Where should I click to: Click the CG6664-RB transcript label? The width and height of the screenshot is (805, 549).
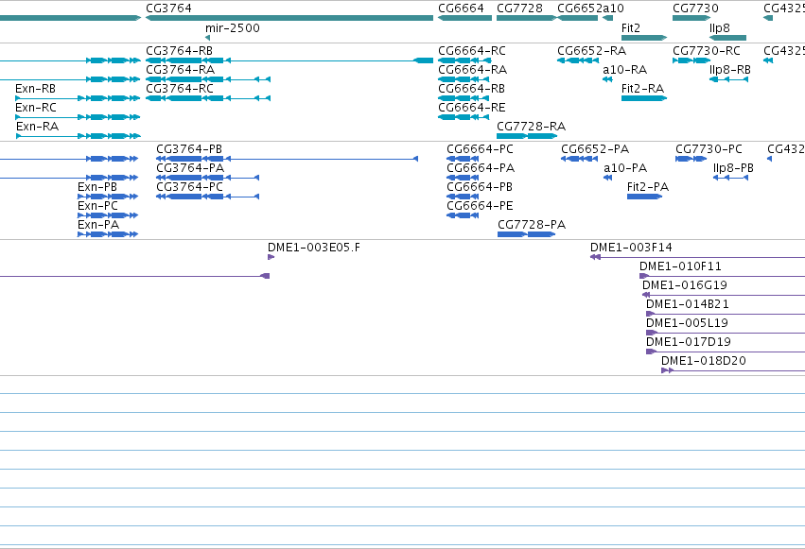[x=471, y=89]
